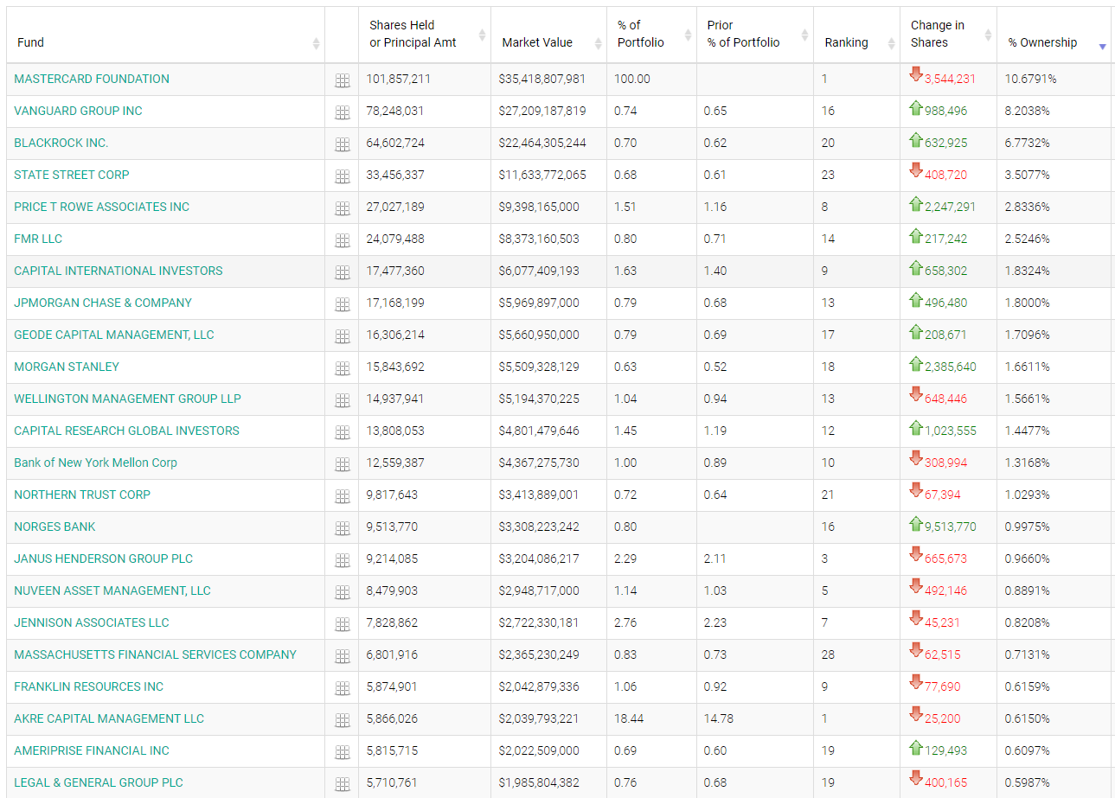Open grid icon for PRICE T ROWE ASSOCIATES row
The image size is (1115, 798).
coord(343,208)
